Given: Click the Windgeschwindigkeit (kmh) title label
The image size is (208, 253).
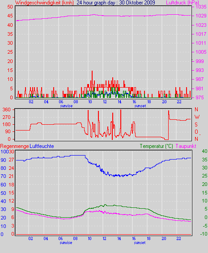Looking at the screenshot, I should (44, 3).
